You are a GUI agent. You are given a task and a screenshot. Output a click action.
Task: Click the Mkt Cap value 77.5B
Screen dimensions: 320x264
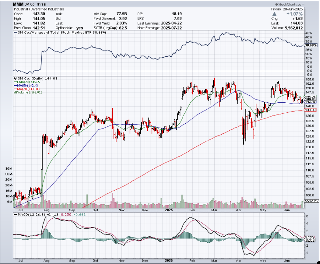121,14
